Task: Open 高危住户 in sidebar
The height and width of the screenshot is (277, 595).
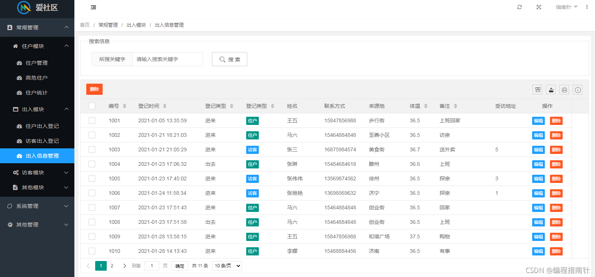Action: point(37,78)
